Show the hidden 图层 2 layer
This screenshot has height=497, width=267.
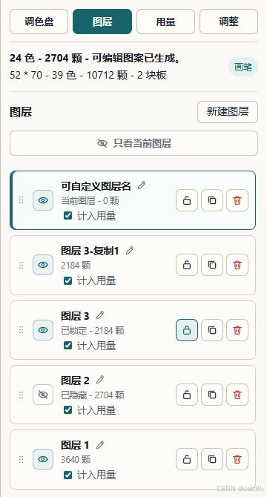pyautogui.click(x=43, y=395)
